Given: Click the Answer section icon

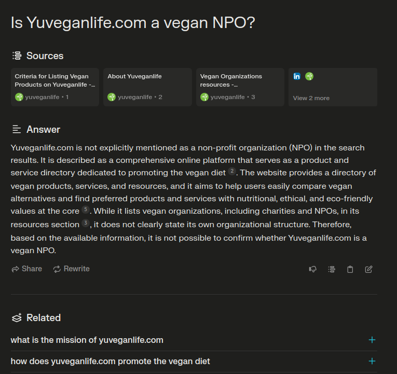Looking at the screenshot, I should (x=17, y=129).
